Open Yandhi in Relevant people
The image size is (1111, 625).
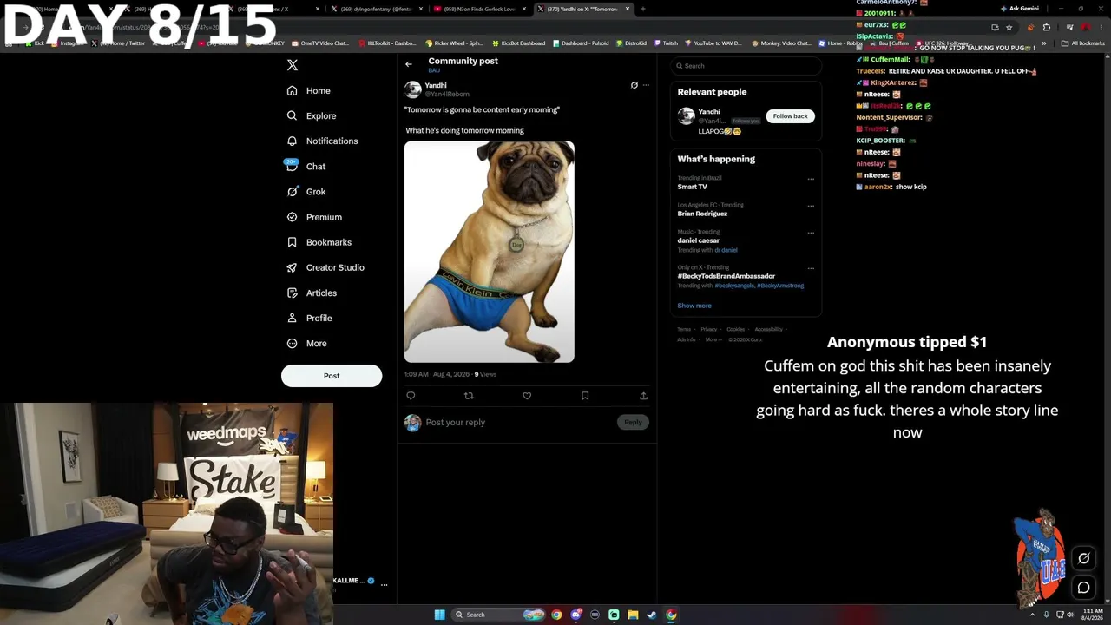pyautogui.click(x=709, y=112)
